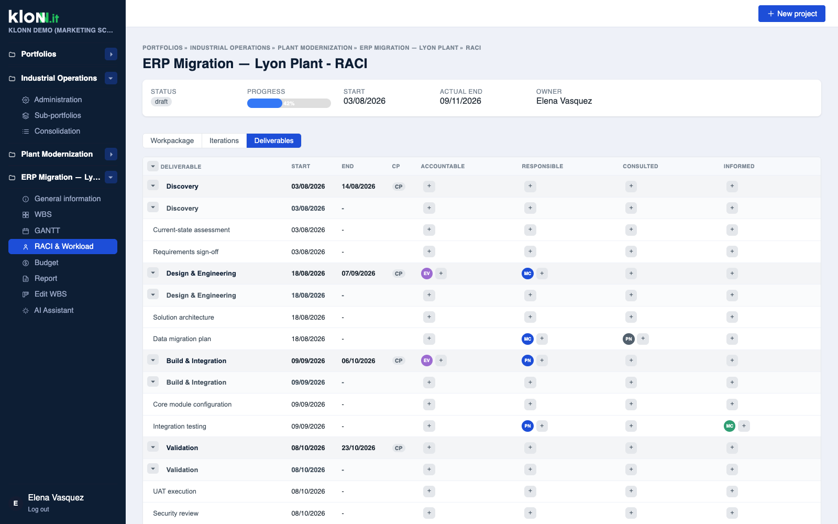Viewport: 838px width, 524px height.
Task: Open the Consolidation list icon
Action: (25, 132)
